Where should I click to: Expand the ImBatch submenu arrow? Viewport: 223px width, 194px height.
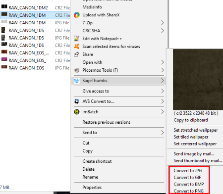click(163, 112)
